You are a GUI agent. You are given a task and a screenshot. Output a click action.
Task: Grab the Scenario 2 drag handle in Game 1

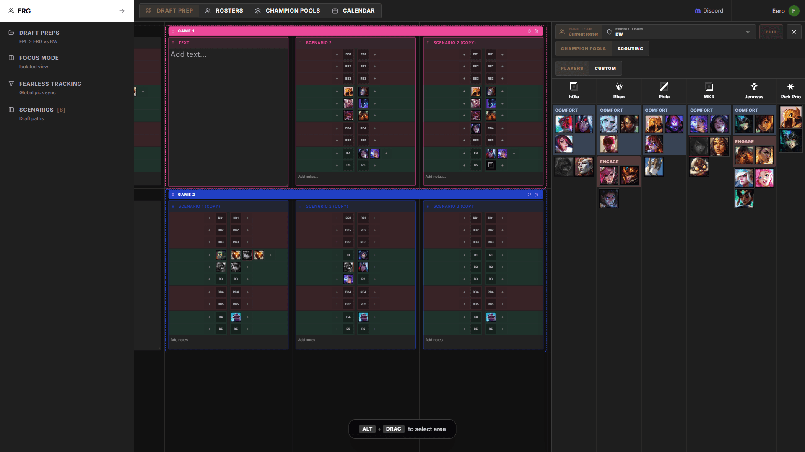(300, 43)
